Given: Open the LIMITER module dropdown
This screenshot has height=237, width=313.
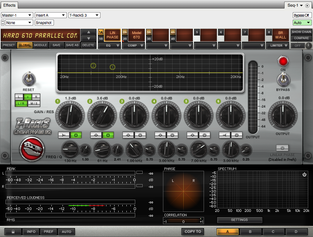Looking at the screenshot, I should [278, 45].
